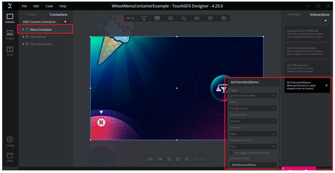Select the MainWheel row label
Image resolution: width=335 pixels, height=173 pixels.
tap(38, 36)
